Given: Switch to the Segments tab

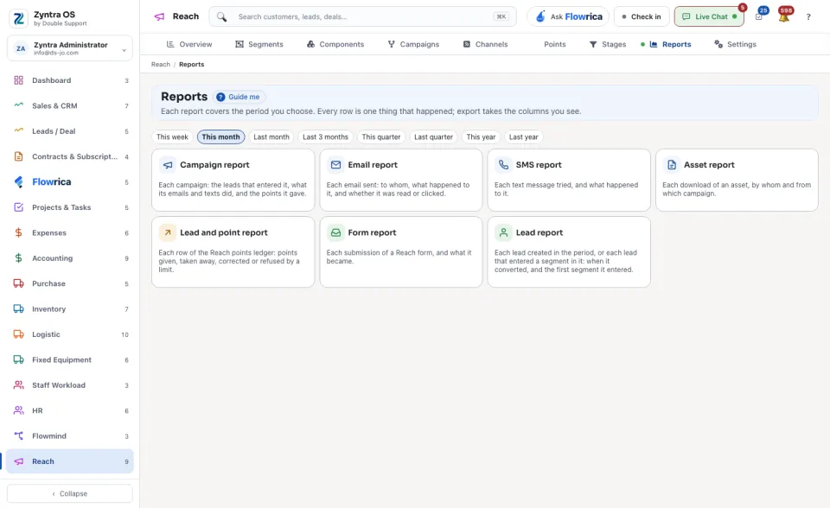Looking at the screenshot, I should (259, 44).
